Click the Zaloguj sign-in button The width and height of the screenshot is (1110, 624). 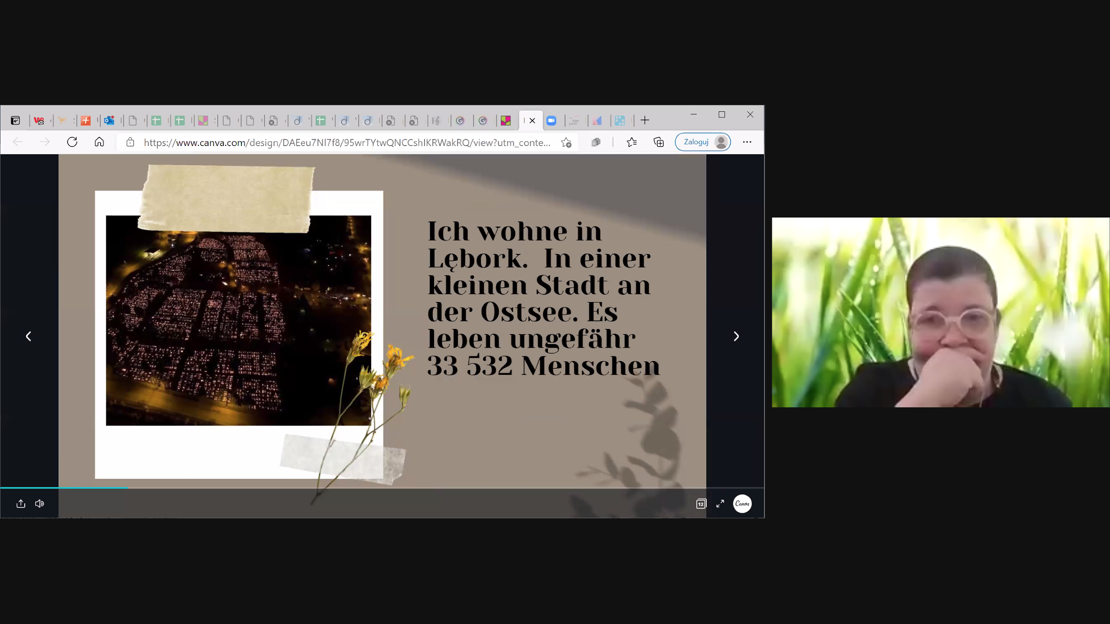[x=702, y=142]
